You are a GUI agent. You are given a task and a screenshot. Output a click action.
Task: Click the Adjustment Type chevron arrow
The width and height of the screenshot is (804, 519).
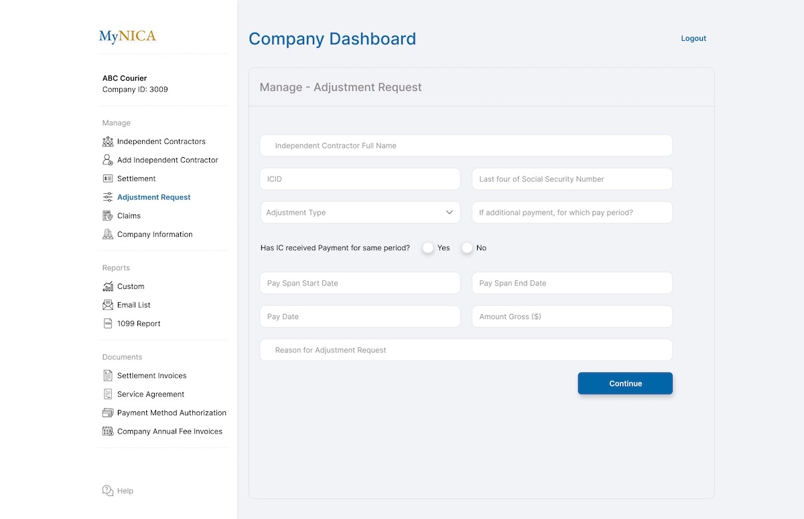coord(450,212)
